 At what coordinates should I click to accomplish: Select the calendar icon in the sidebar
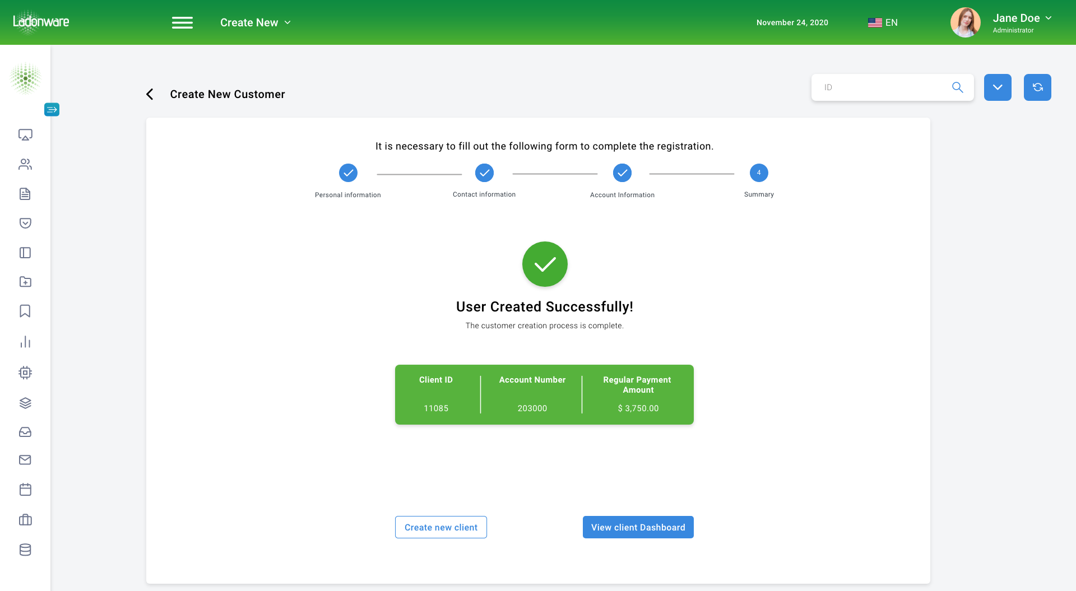pos(25,490)
